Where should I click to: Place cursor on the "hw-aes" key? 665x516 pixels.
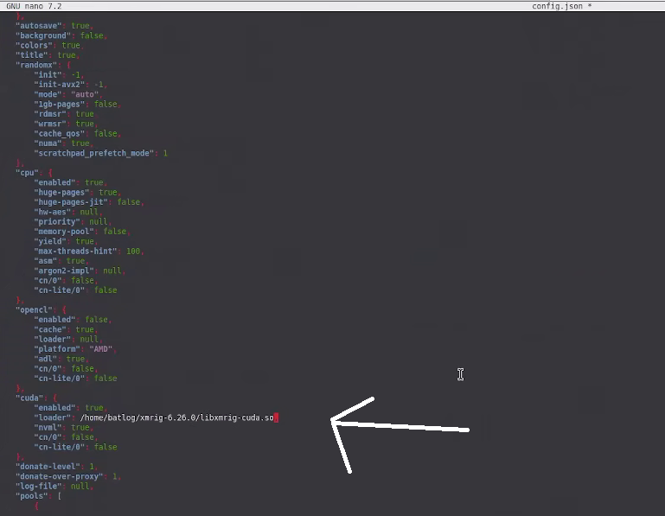coord(53,212)
